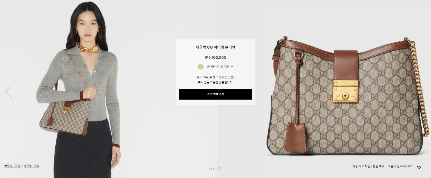Screen dimensions: 431x178
Task: Click the black 쇼핑백에 담기 button
Action: pyautogui.click(x=215, y=94)
